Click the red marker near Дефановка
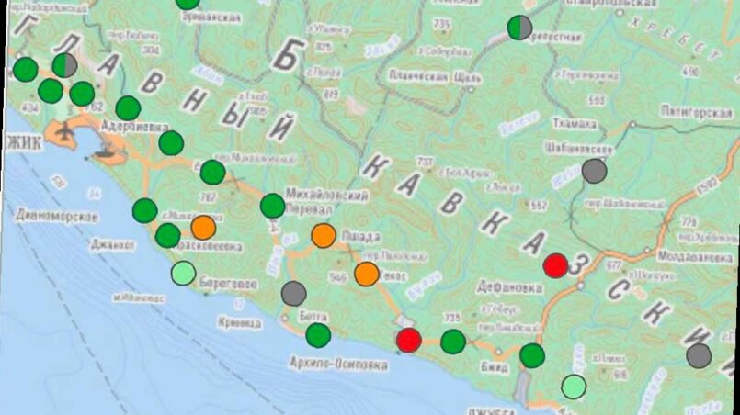740x415 pixels. point(555,265)
